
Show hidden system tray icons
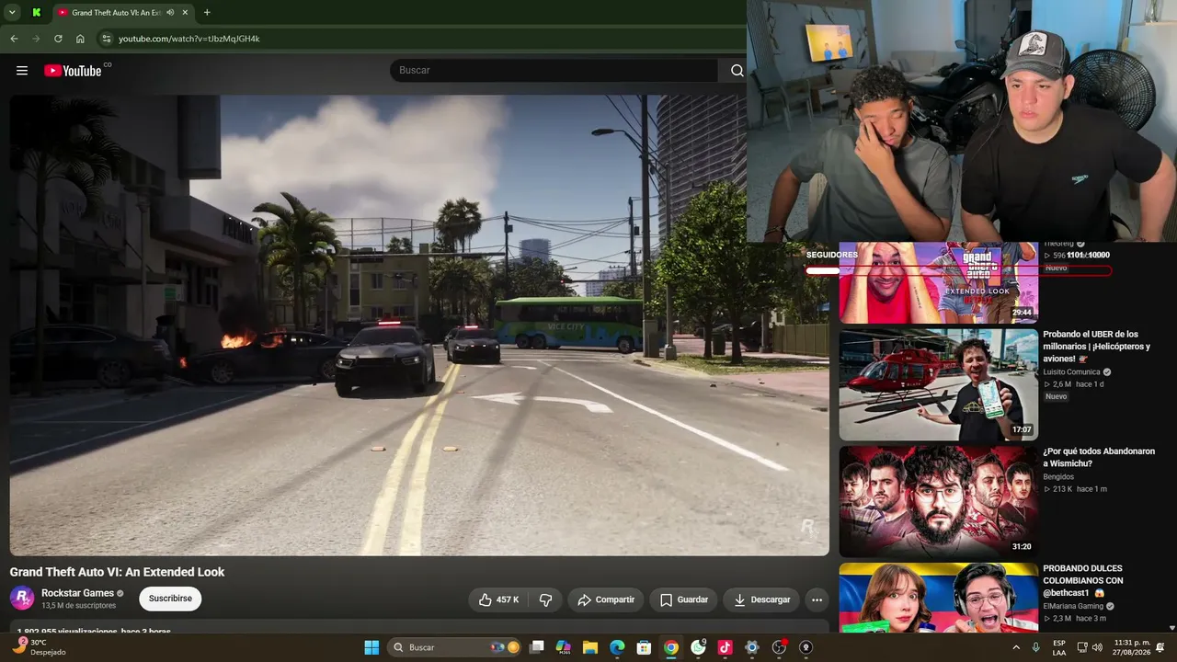coord(1016,647)
